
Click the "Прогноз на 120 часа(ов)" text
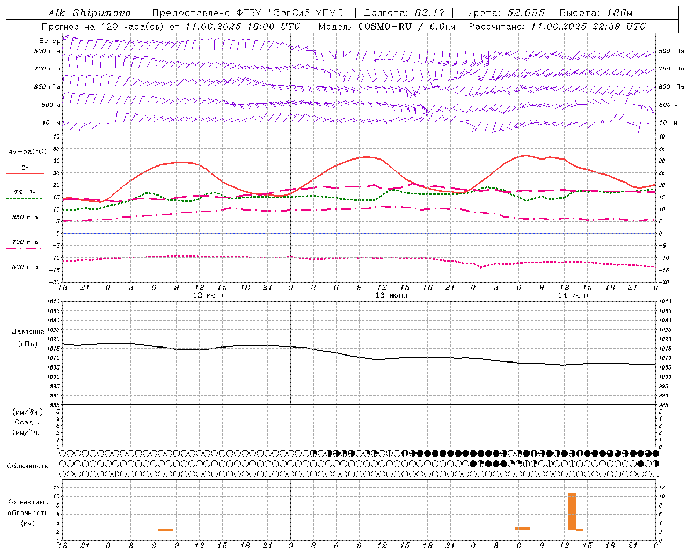click(104, 26)
